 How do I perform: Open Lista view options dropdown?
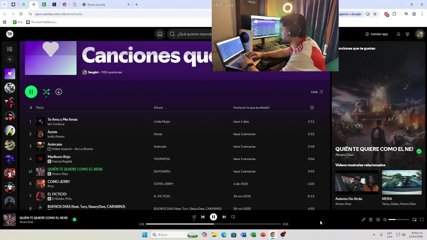pyautogui.click(x=317, y=92)
